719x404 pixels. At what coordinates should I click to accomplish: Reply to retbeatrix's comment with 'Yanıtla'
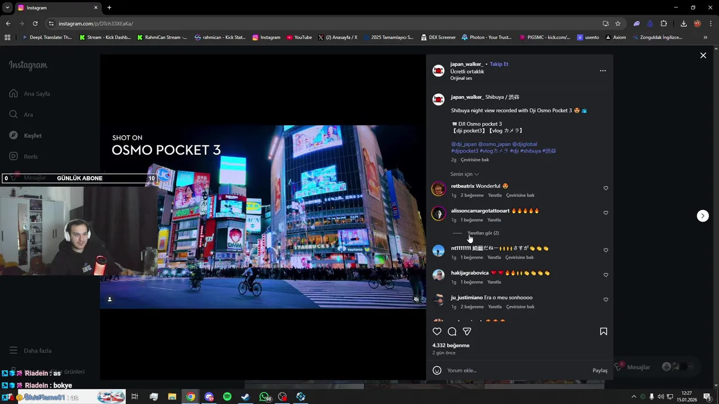495,195
